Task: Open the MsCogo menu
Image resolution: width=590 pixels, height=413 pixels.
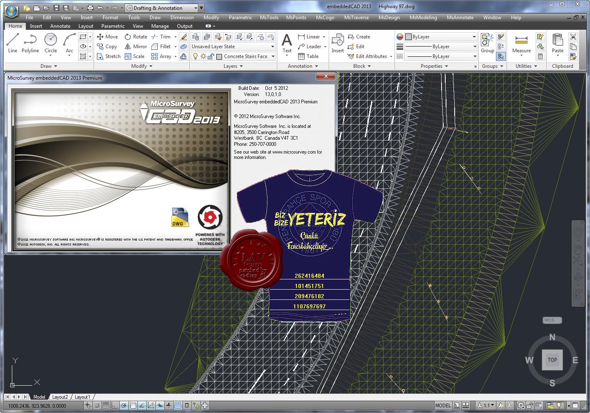Action: [x=325, y=18]
